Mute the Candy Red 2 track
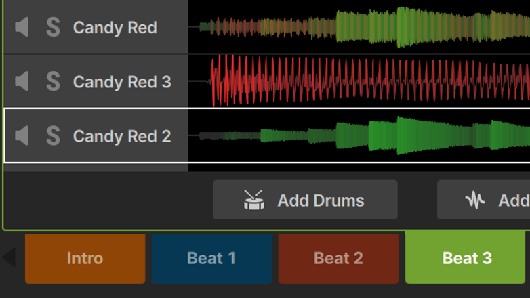Image resolution: width=530 pixels, height=298 pixels. coord(22,136)
